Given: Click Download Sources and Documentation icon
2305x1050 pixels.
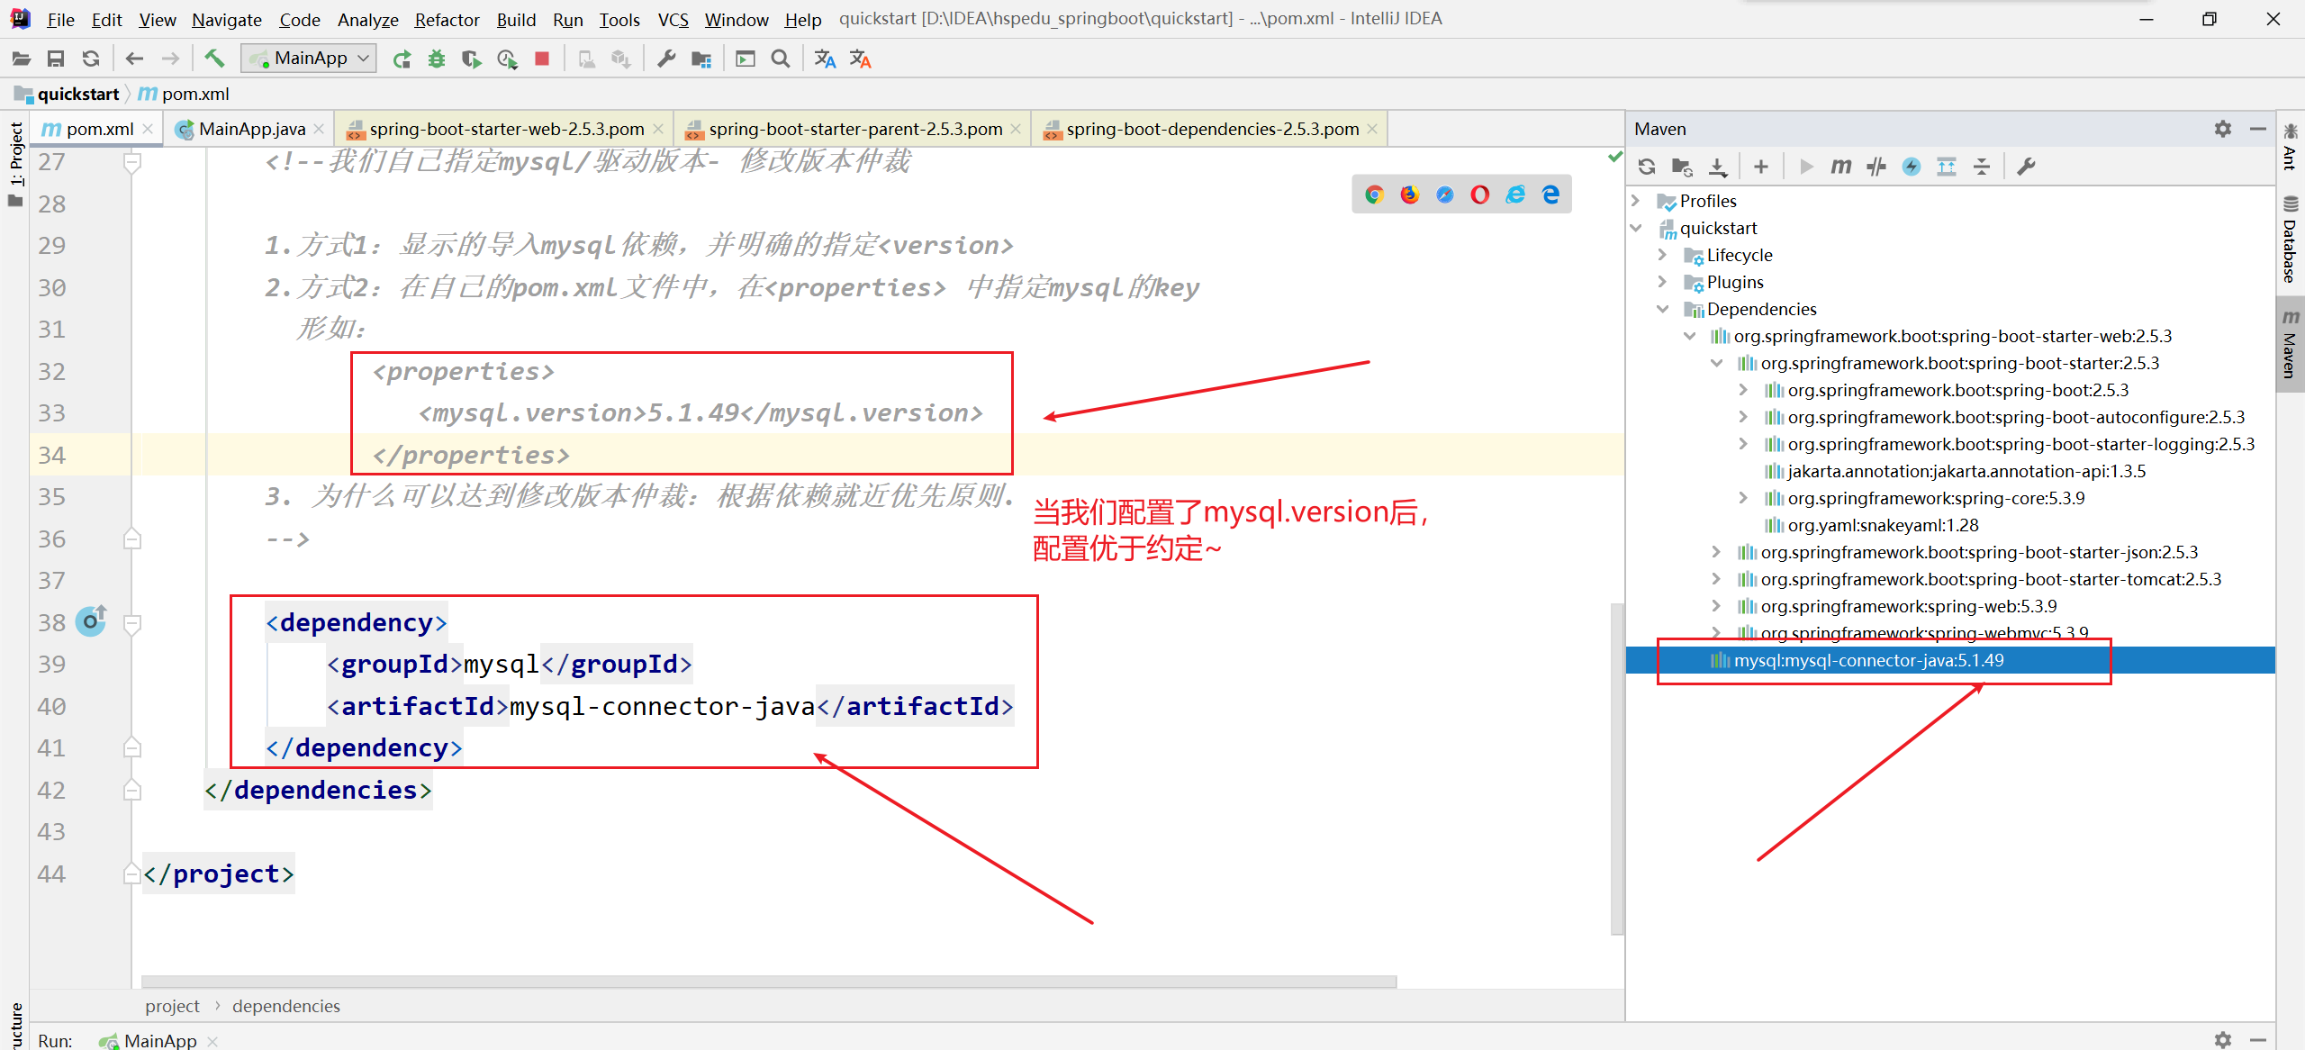Looking at the screenshot, I should (x=1718, y=167).
